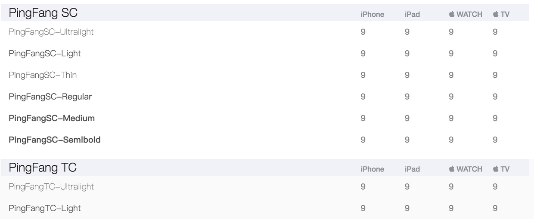Click the iPhone column label in PingFang SC section
534x219 pixels.
pos(372,15)
